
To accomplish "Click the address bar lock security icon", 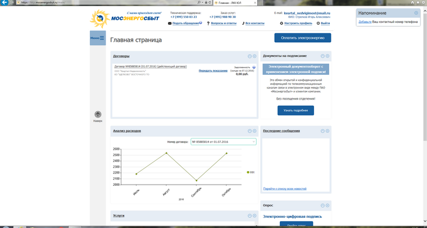I will tap(206, 2).
